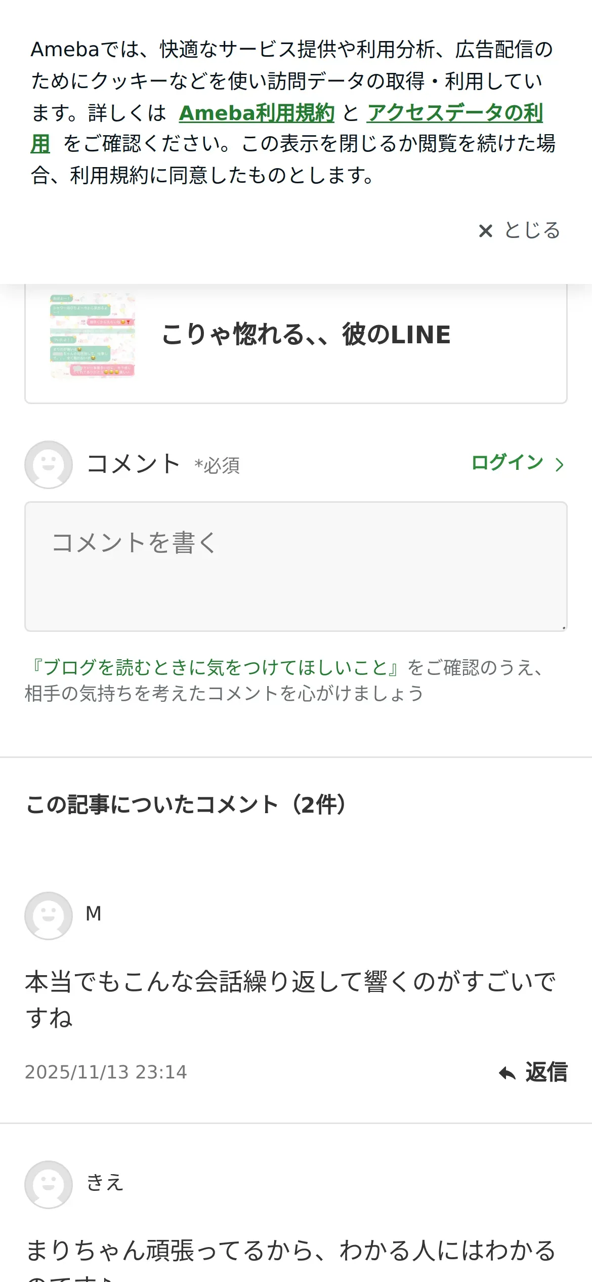This screenshot has width=592, height=1282.
Task: Tap the ログイン link
Action: (507, 463)
